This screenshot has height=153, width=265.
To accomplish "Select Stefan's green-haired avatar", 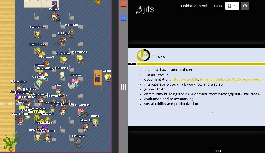I will coord(39,84).
